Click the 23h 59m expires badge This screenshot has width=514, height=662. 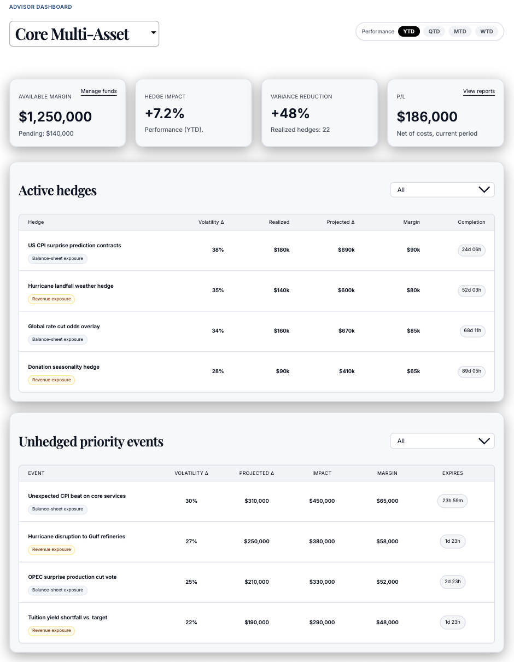pyautogui.click(x=452, y=501)
